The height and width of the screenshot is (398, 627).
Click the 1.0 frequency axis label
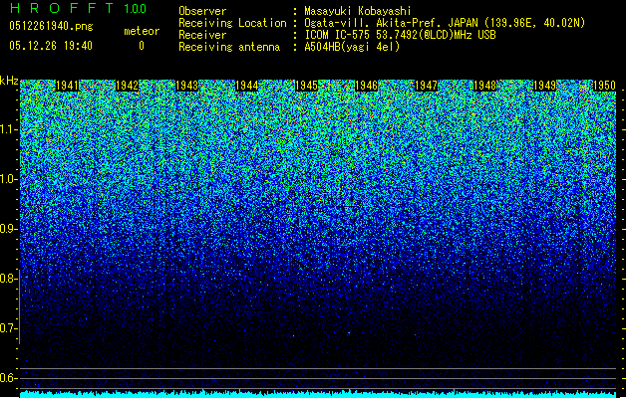coord(9,179)
